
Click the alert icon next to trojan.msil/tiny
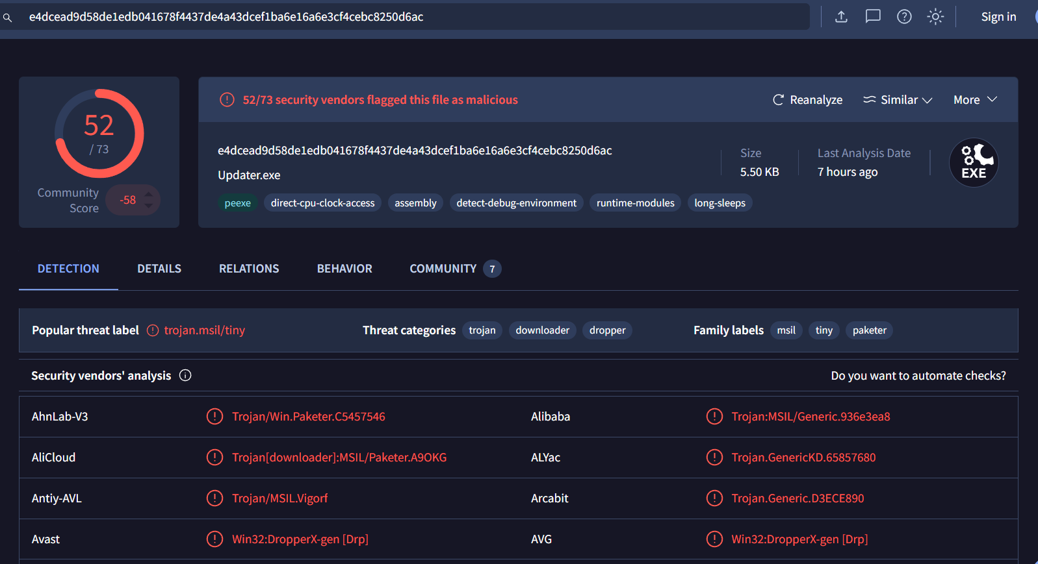click(153, 330)
